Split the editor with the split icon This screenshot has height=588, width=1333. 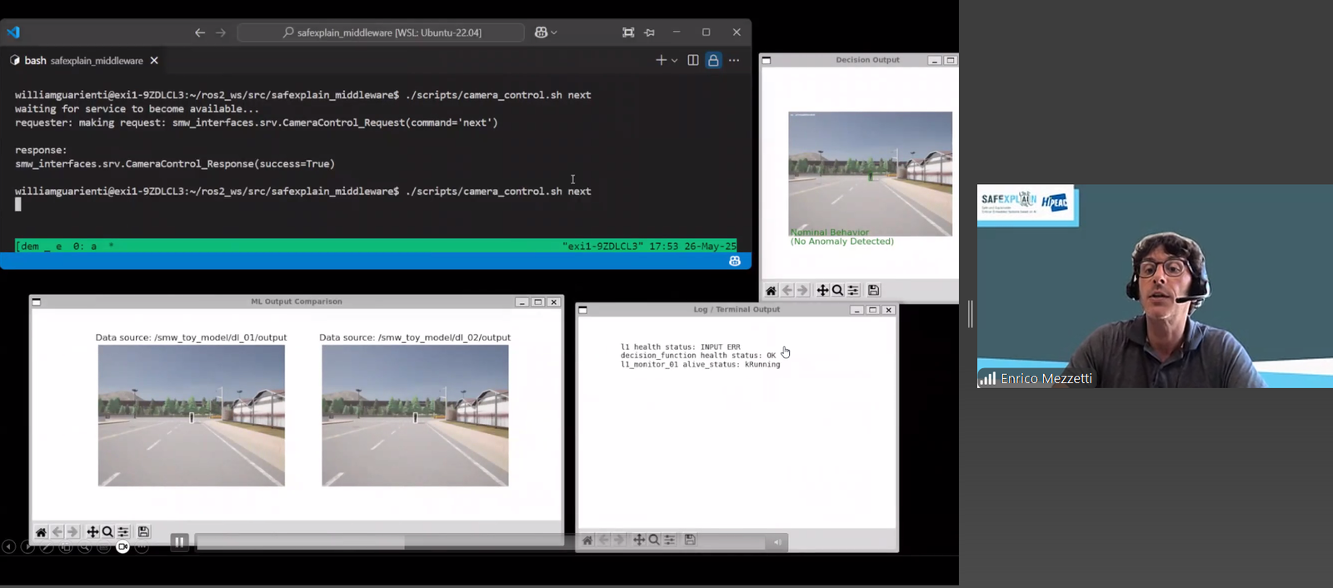(693, 60)
